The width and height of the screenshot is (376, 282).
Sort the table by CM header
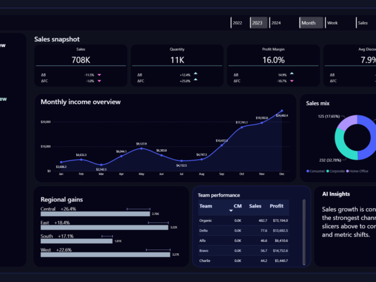(238, 206)
